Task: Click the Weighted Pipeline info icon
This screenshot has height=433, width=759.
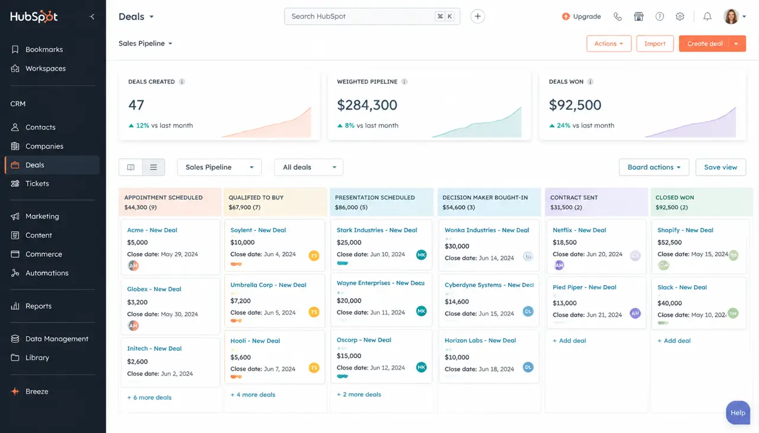Action: [404, 82]
